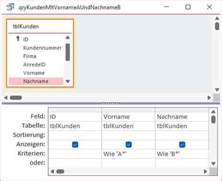Select the ID field in tblKunden list
This screenshot has height=181, width=222.
click(26, 39)
